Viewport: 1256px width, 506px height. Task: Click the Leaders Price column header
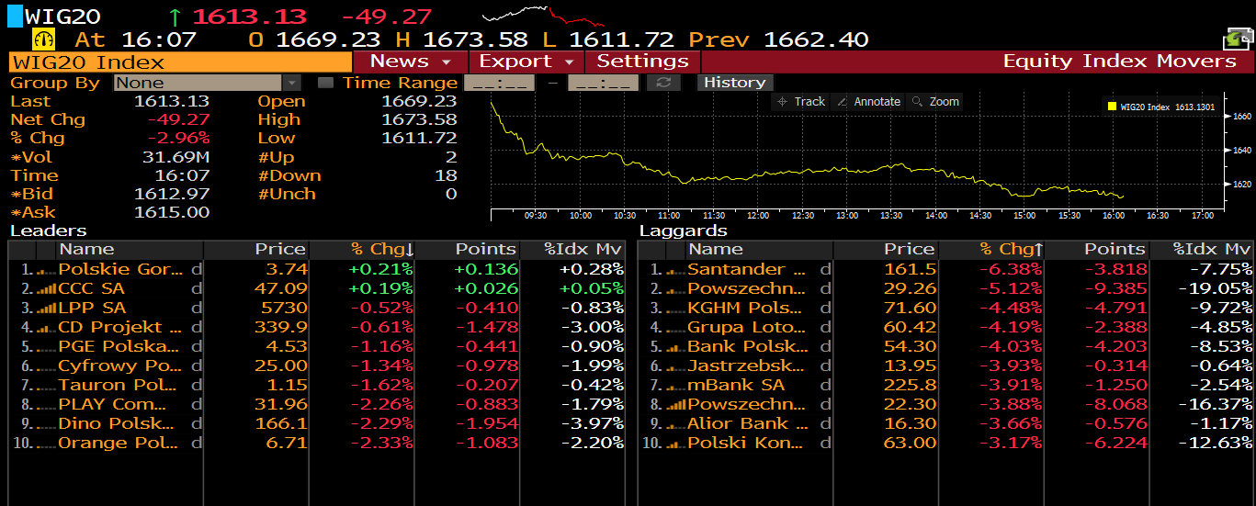(x=256, y=250)
